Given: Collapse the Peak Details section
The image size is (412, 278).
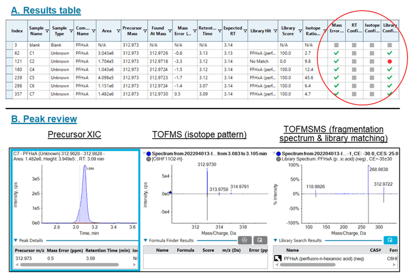Looking at the screenshot, I should tap(15, 240).
